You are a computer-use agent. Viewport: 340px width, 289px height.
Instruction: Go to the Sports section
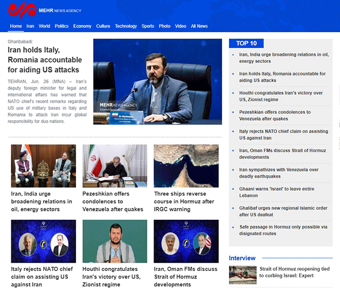(148, 26)
